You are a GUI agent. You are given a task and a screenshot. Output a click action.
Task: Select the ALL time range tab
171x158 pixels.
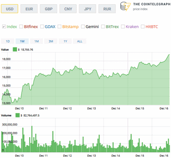80,41
